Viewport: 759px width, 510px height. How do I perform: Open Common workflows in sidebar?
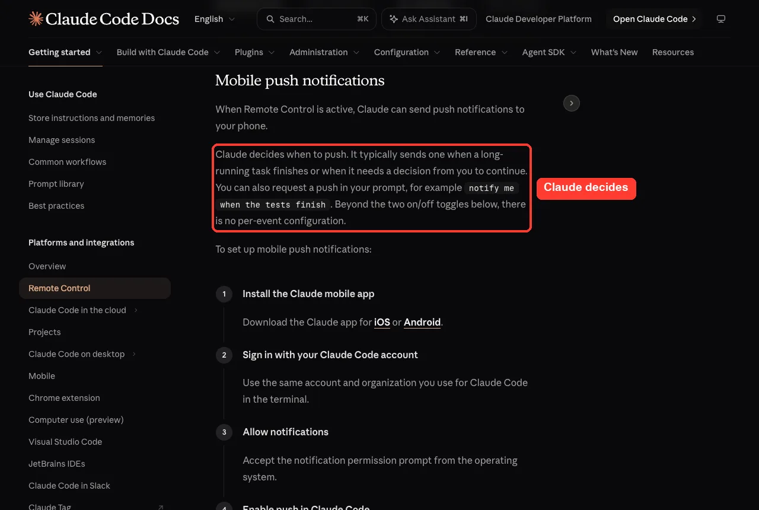pyautogui.click(x=68, y=162)
